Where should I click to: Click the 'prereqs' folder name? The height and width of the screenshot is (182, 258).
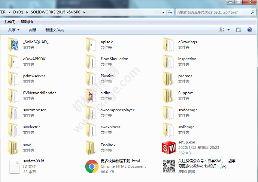click(185, 76)
